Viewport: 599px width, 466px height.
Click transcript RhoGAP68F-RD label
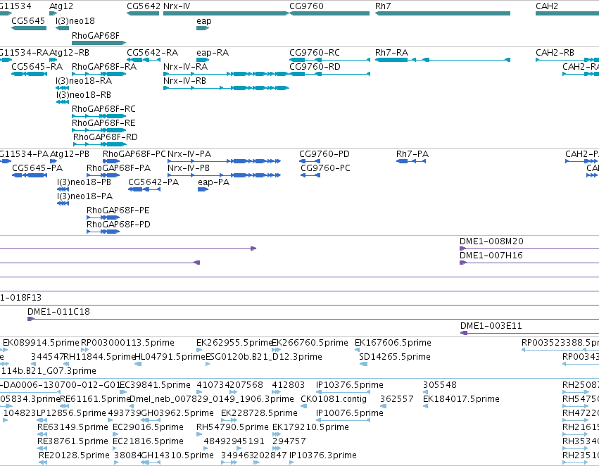(106, 137)
